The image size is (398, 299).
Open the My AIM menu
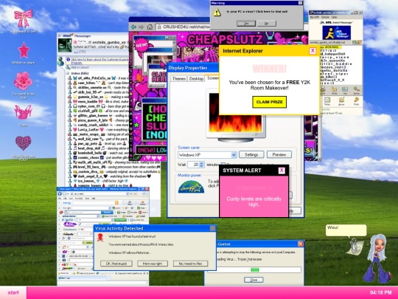314,17
